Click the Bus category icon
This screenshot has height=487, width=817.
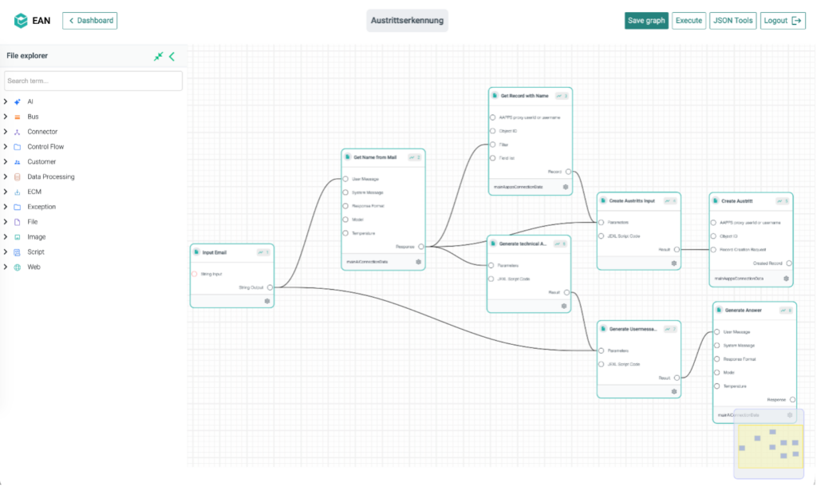(x=18, y=117)
